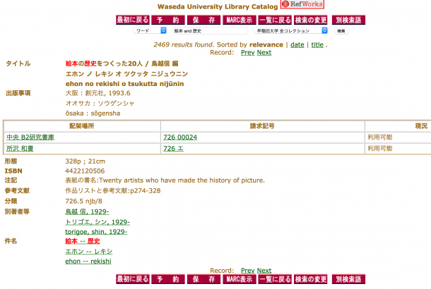The height and width of the screenshot is (289, 431).
Task: Open author link 鳥越 信, 1929-
Action: (87, 211)
